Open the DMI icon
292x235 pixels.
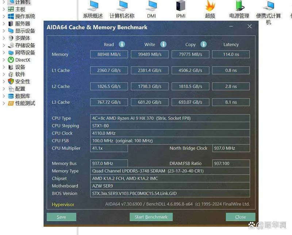click(151, 5)
